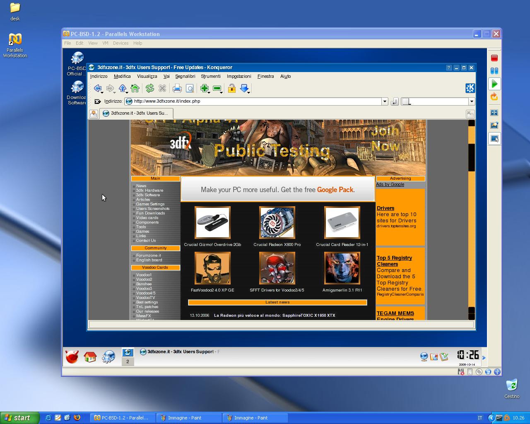The height and width of the screenshot is (424, 530).
Task: Open the Finestra menu
Action: pyautogui.click(x=265, y=76)
